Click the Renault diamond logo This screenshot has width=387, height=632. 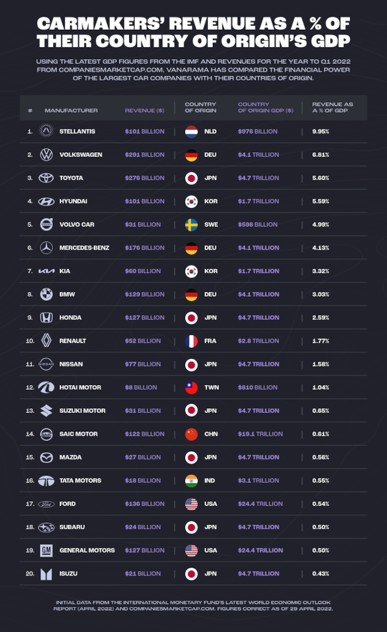[x=46, y=341]
